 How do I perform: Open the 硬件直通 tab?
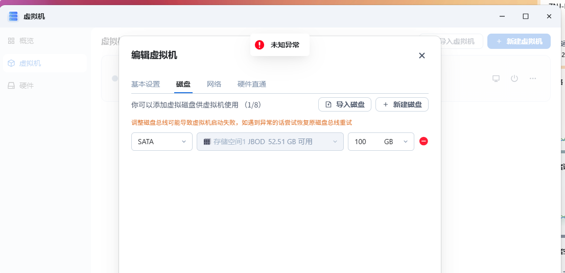click(252, 84)
